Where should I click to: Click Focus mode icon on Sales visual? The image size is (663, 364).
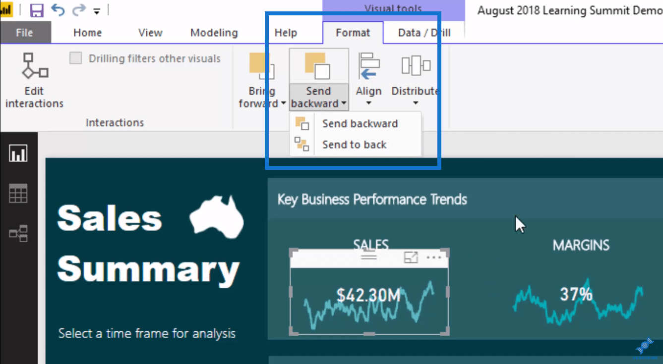coord(411,257)
